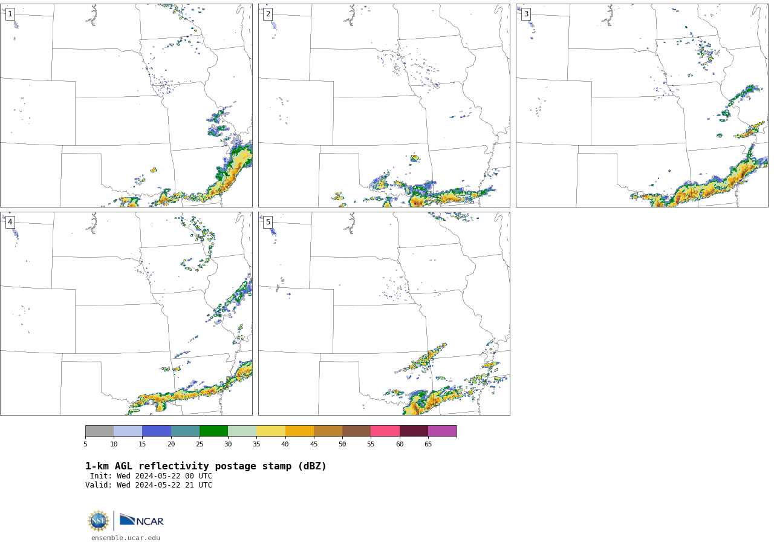Click the NCAR logo
This screenshot has width=774, height=545.
coord(141,520)
